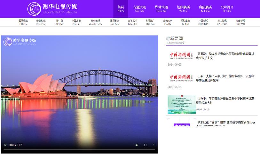Screen dimensions: 260x160
Task: Open the Spcl Info tab
Action: pos(139,9)
